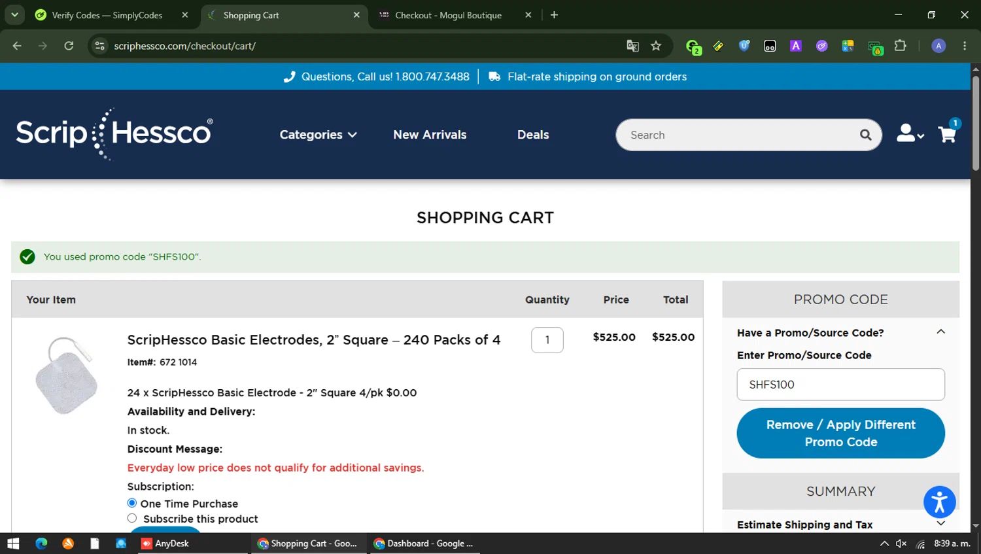The width and height of the screenshot is (981, 554).
Task: Click the purple A extension icon
Action: click(795, 46)
